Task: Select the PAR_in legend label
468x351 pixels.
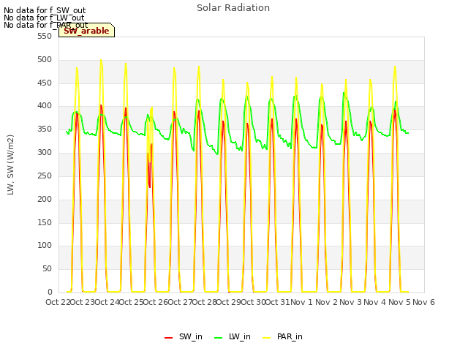Action: [x=290, y=336]
